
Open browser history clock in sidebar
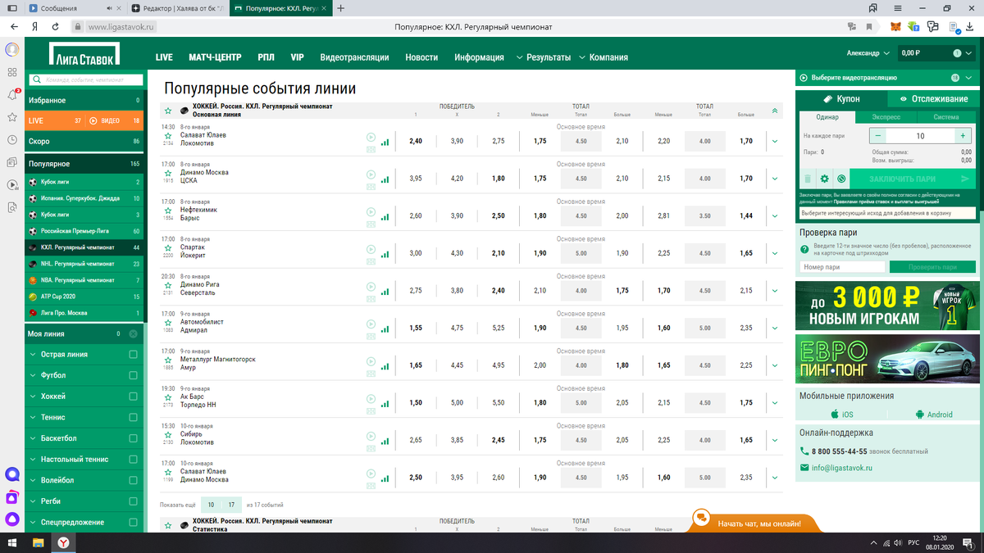[12, 140]
